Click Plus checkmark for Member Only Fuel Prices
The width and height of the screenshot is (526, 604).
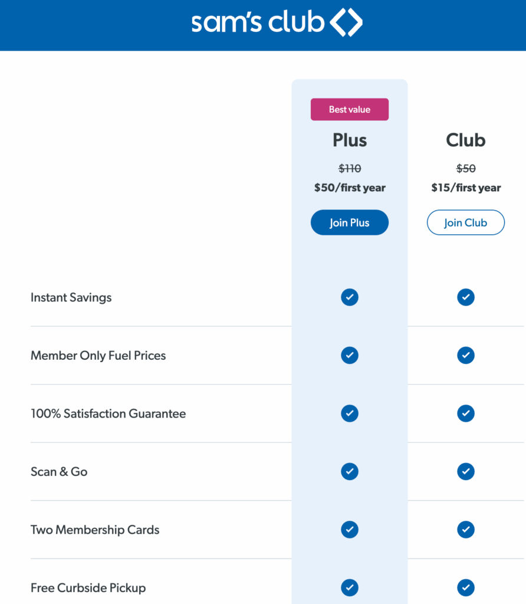pos(350,355)
